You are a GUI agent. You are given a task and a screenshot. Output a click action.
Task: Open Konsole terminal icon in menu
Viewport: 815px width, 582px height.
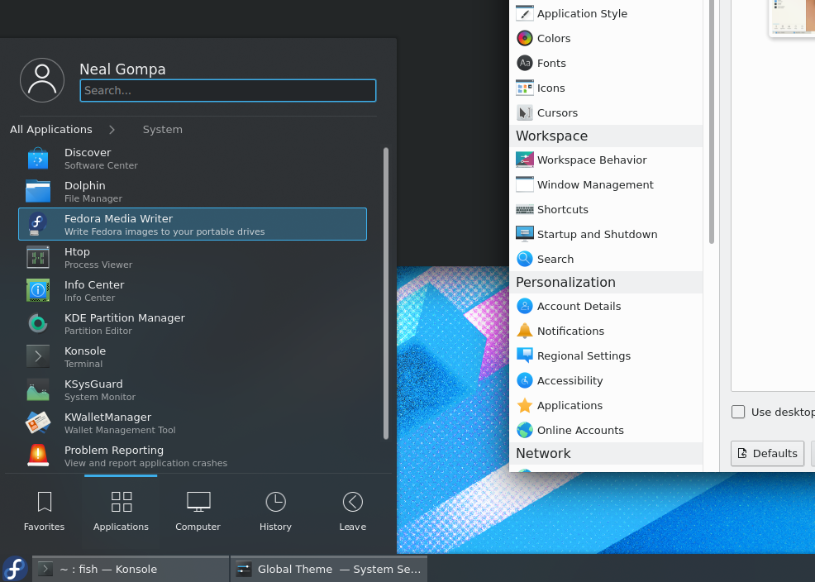pyautogui.click(x=38, y=356)
